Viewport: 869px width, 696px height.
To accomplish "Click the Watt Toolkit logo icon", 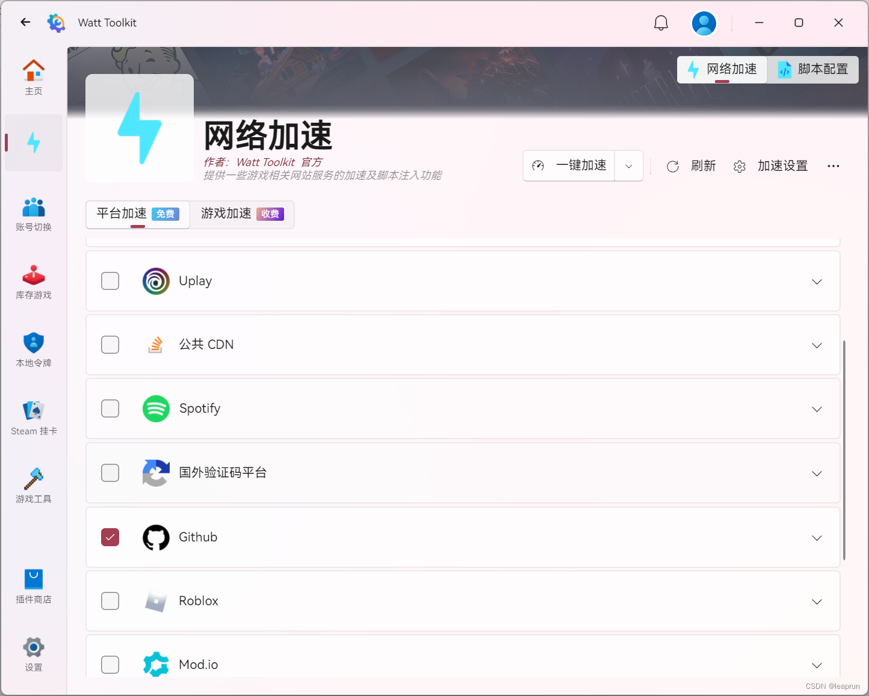I will click(56, 23).
